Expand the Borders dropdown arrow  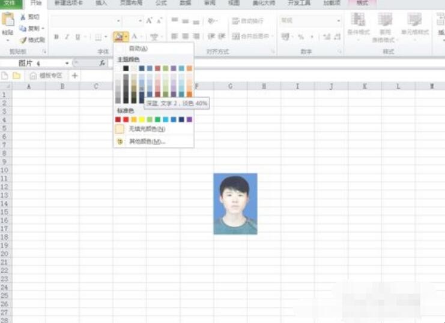[106, 37]
